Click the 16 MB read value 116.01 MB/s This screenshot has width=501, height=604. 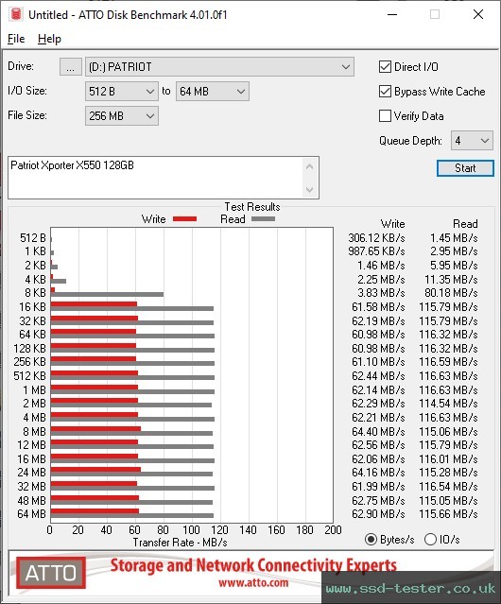[448, 459]
